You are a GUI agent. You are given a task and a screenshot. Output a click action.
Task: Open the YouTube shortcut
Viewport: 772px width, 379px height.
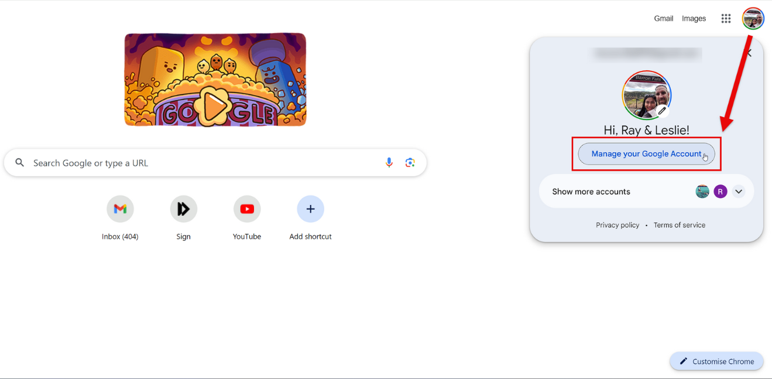pos(247,209)
